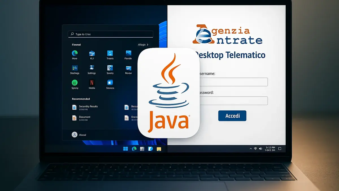339x191 pixels.
Task: Click into the Password input field
Action: [x=234, y=101]
